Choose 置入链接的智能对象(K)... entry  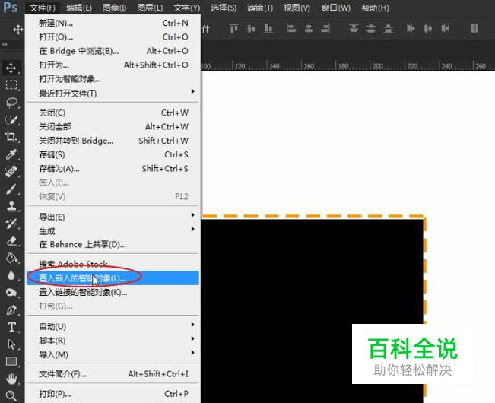tap(113, 292)
